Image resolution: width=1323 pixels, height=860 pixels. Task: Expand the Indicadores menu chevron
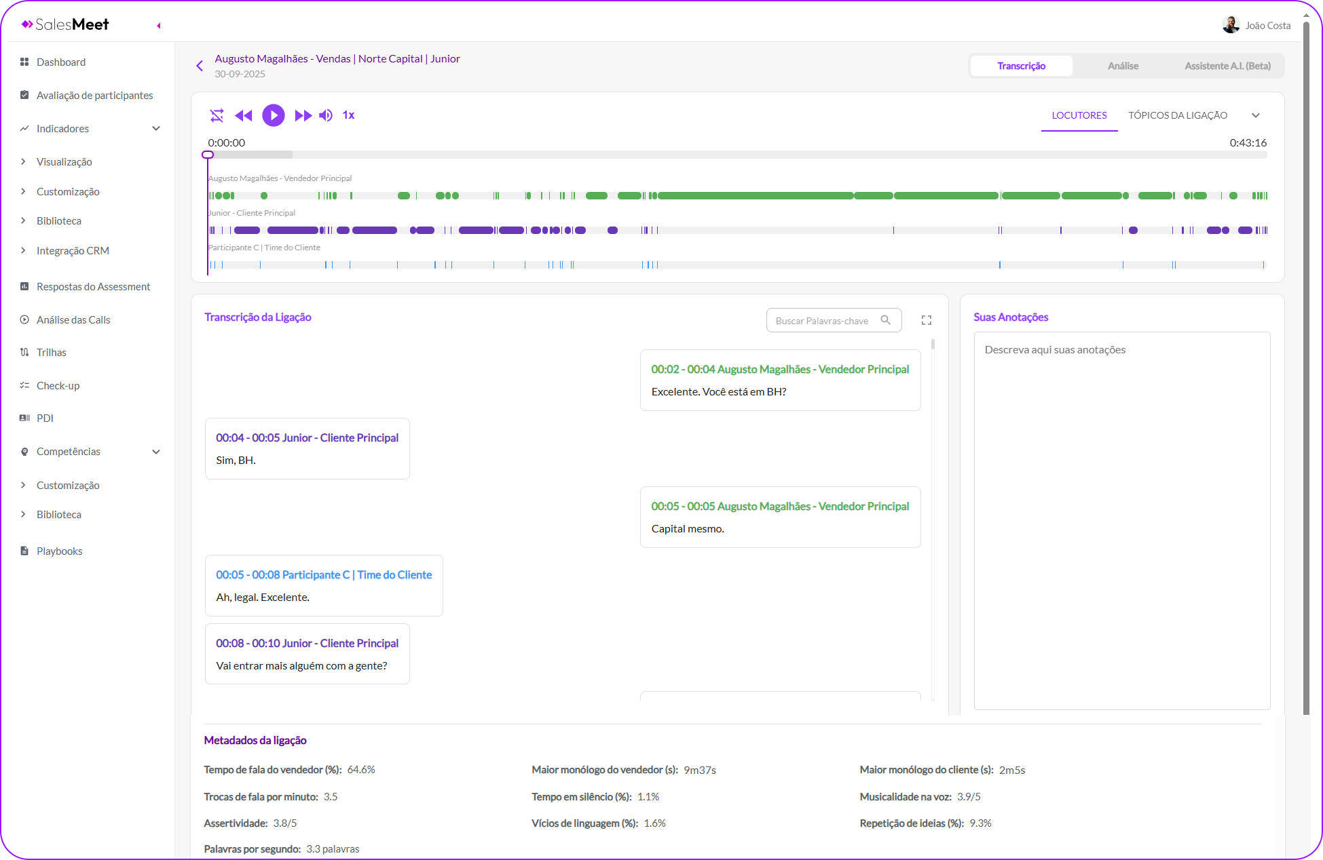coord(156,128)
